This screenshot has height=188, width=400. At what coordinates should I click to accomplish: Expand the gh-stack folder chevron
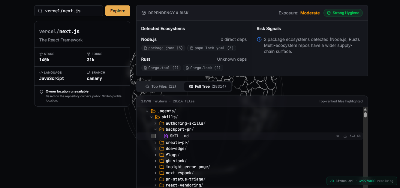[155, 161]
